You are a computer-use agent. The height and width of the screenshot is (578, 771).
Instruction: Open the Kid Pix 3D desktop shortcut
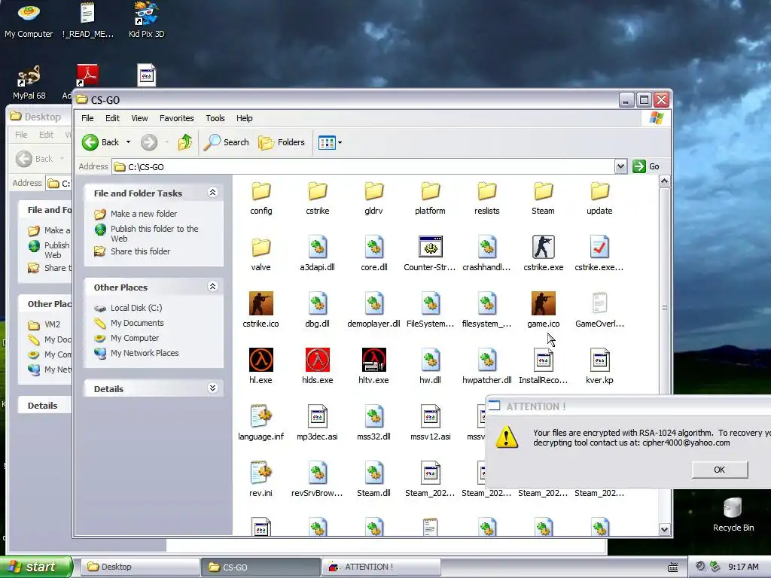point(147,20)
